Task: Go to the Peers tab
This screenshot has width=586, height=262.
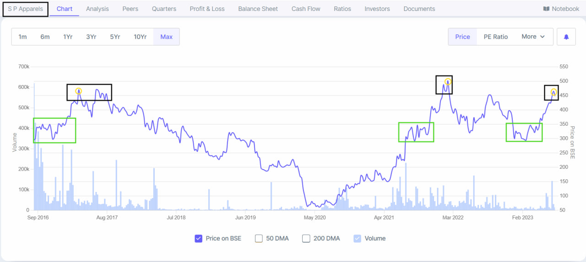Action: click(x=130, y=9)
